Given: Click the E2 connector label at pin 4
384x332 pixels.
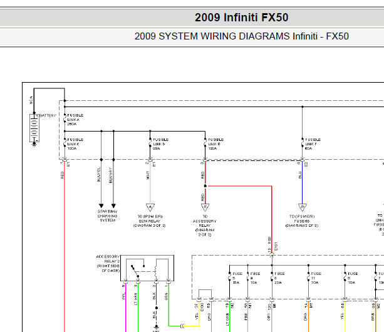Looking at the screenshot, I should coord(306,164).
